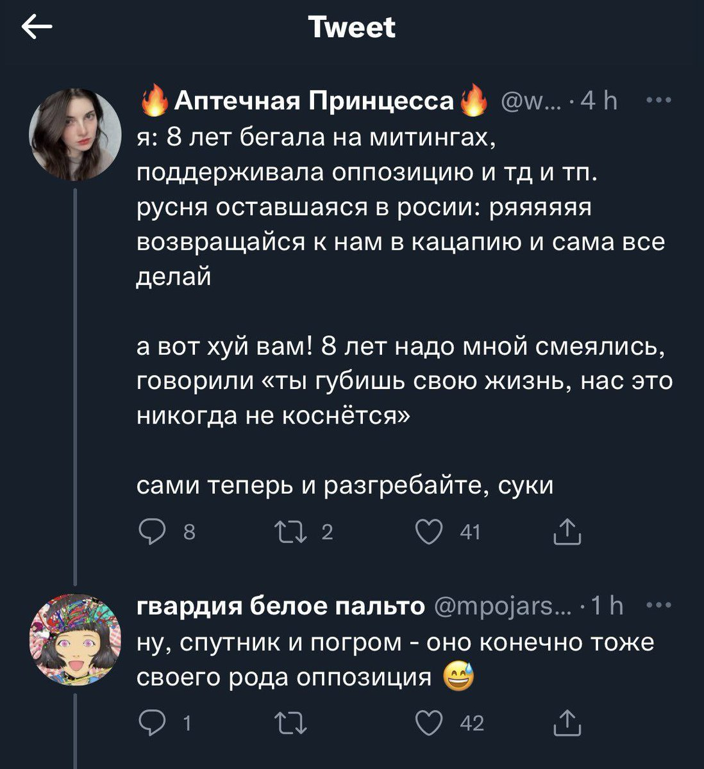704x769 pixels.
Task: Share the reply by гвардия белое пальто
Action: pos(567,724)
